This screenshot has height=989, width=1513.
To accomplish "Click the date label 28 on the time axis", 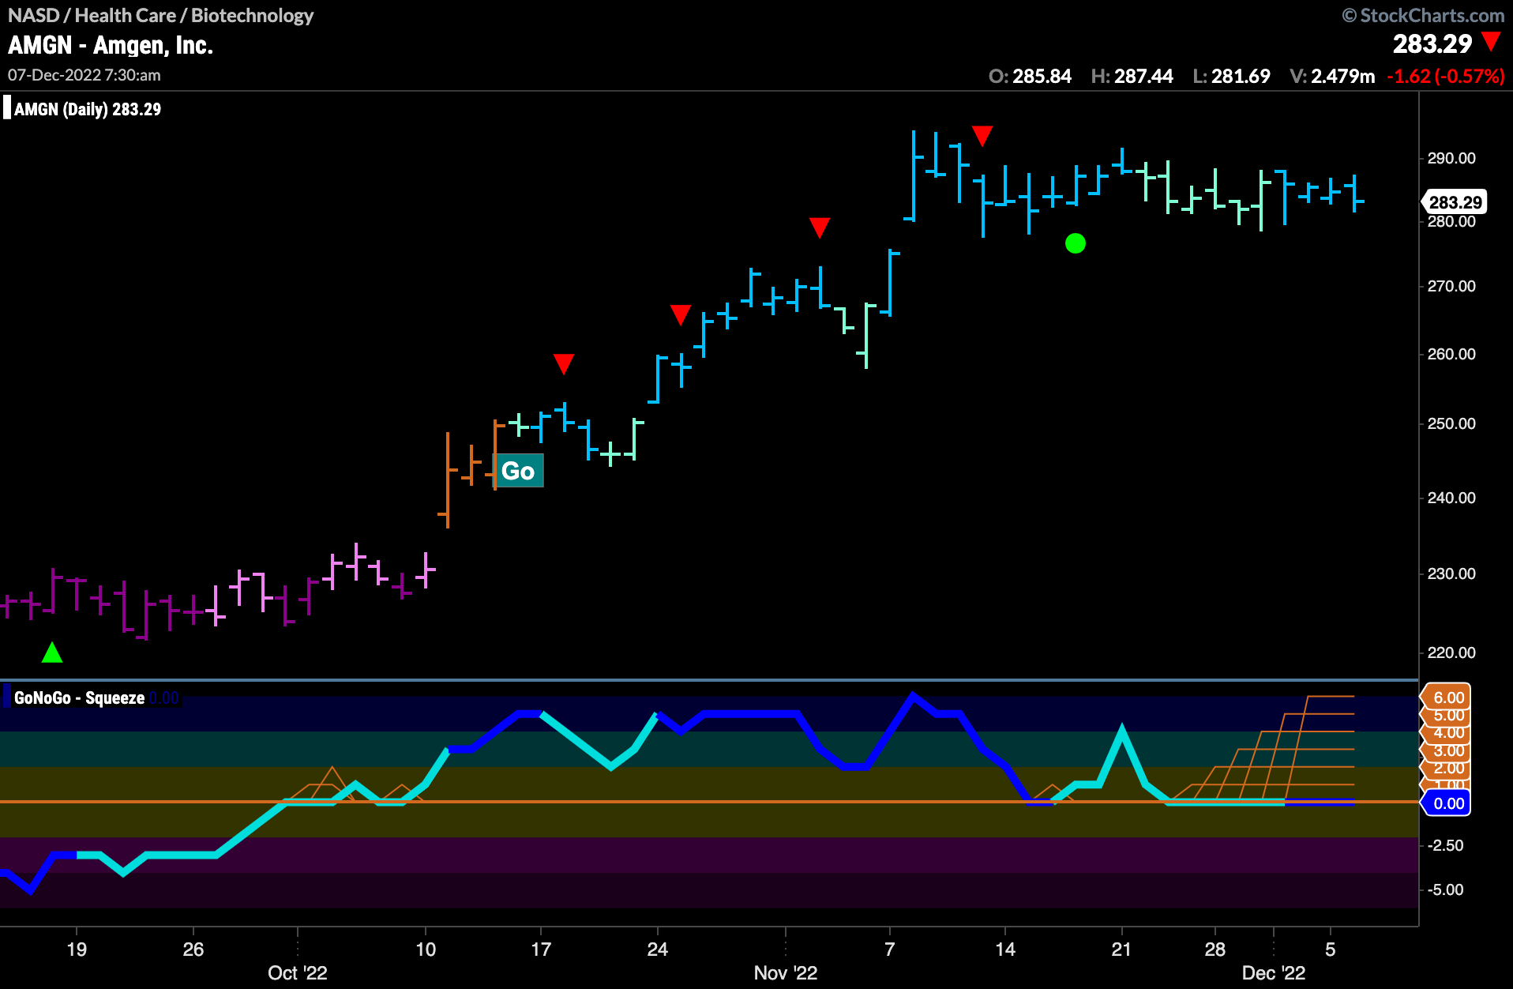I will (1215, 949).
